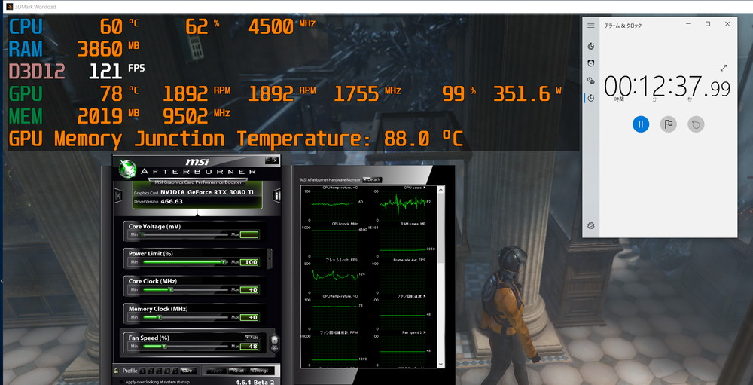Click the CPU usage graph
The height and width of the screenshot is (385, 753).
[402, 204]
